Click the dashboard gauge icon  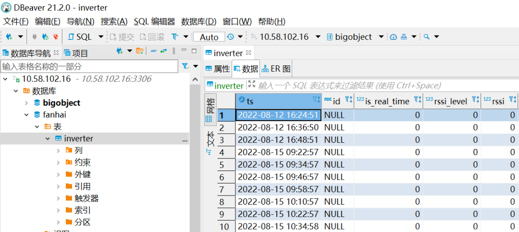click(393, 37)
